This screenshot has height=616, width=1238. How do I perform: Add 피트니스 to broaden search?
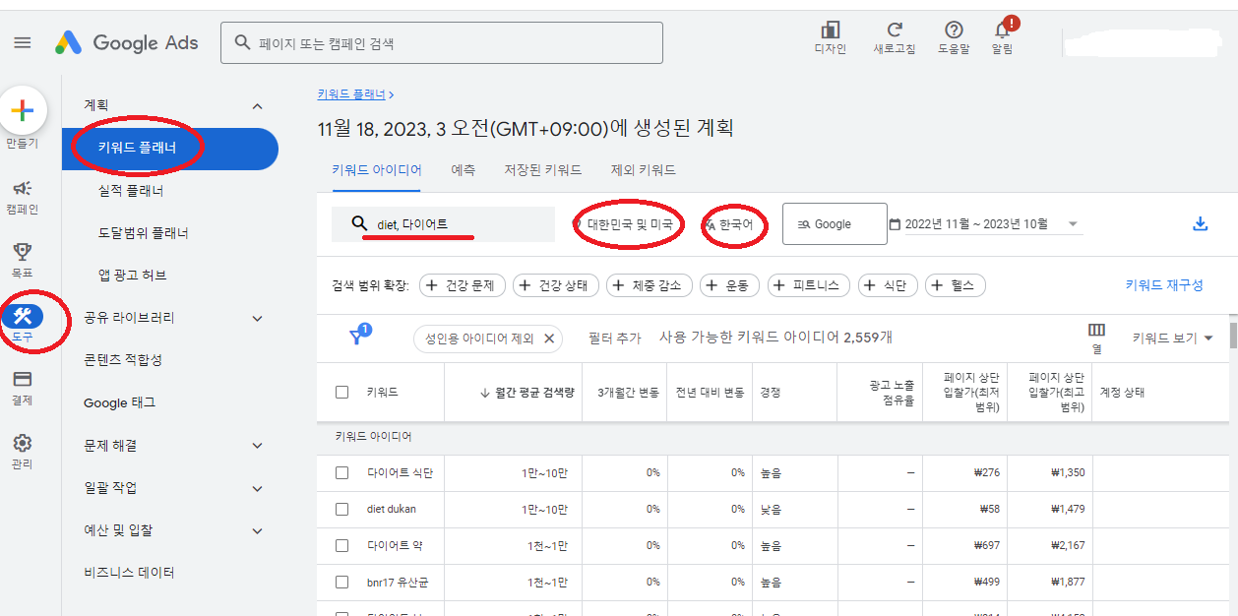click(x=809, y=285)
